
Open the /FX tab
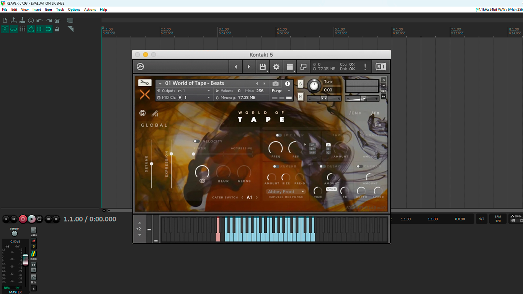tap(375, 113)
